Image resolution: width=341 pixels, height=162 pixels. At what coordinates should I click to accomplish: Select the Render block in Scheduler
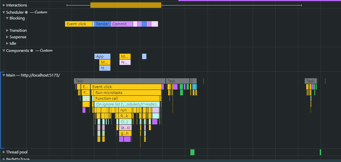tap(102, 24)
